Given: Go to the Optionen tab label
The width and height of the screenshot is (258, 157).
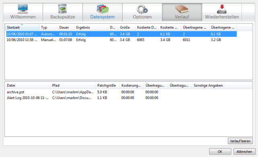Looking at the screenshot, I should point(142,17).
